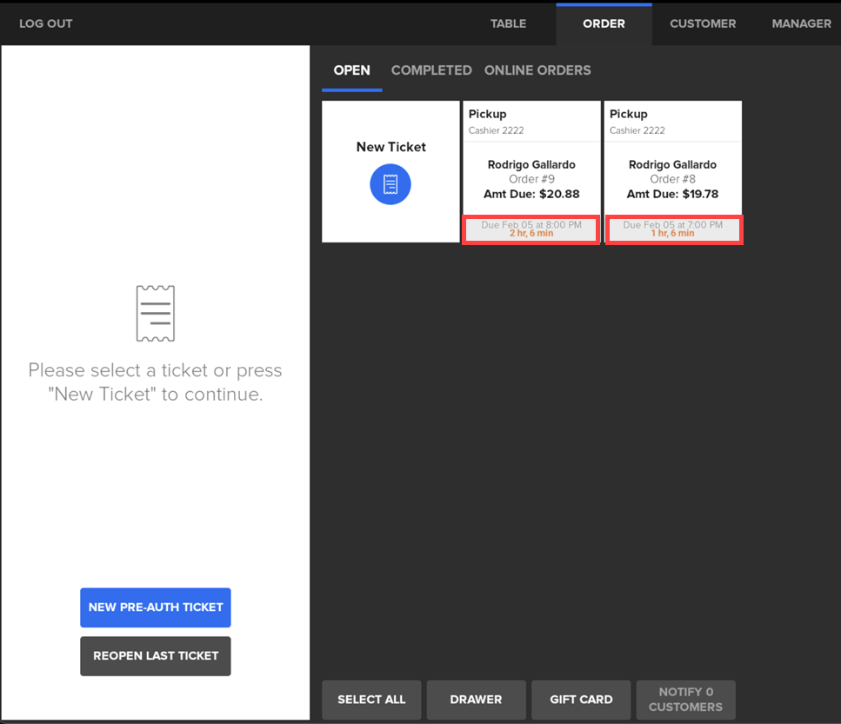View COMPLETED tickets
This screenshot has width=841, height=724.
[x=431, y=70]
